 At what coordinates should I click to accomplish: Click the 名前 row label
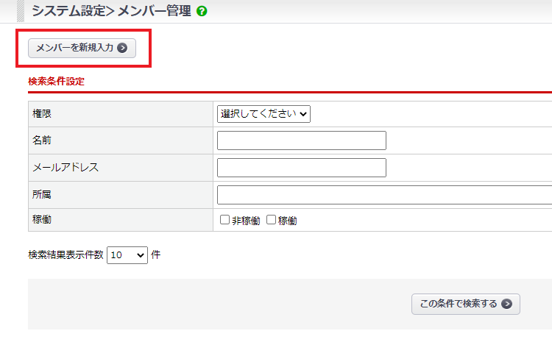(x=42, y=140)
